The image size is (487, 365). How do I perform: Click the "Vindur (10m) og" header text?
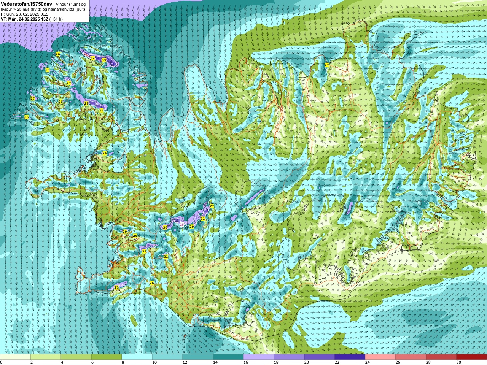pos(71,4)
